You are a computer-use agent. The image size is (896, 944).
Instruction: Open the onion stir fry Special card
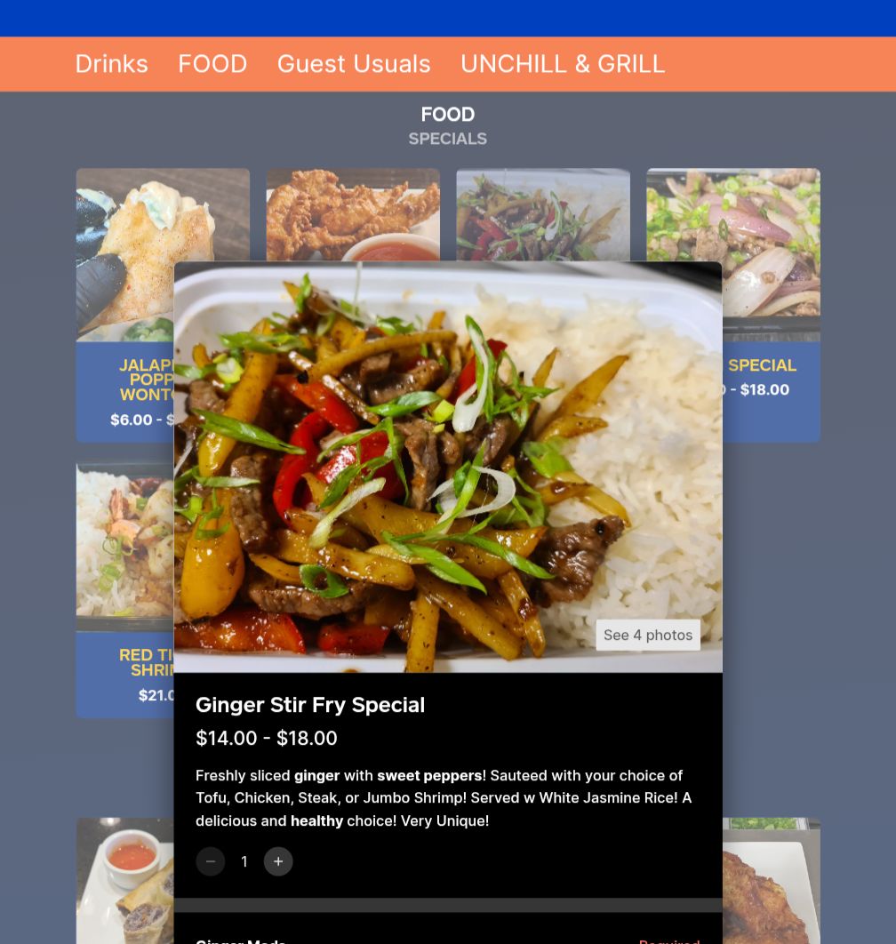click(x=772, y=305)
